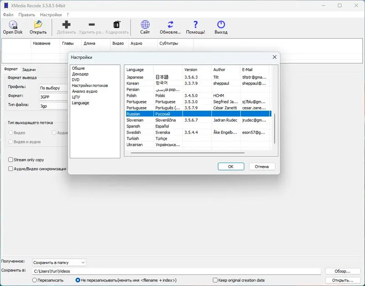Screen dimensions: 365x286
Task: Select the Spanish language row
Action: click(198, 126)
